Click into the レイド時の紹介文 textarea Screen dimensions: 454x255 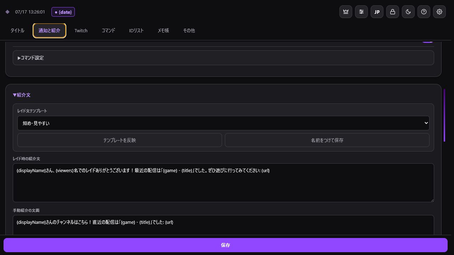tap(223, 183)
